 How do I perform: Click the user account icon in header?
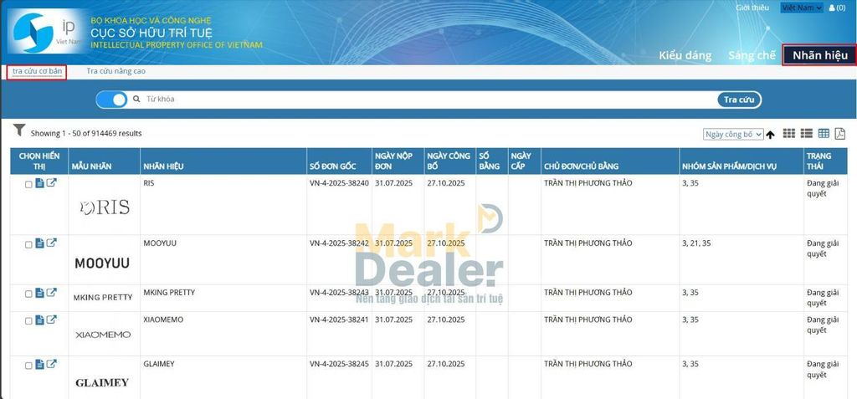832,8
